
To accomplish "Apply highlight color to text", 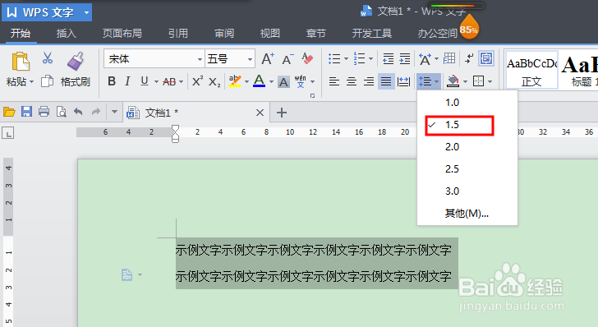I will pos(235,81).
